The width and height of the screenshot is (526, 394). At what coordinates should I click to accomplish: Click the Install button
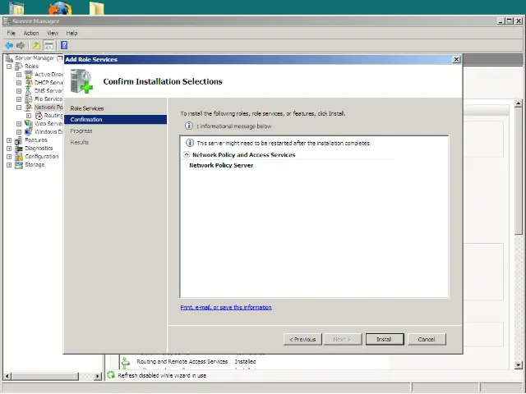(x=385, y=339)
